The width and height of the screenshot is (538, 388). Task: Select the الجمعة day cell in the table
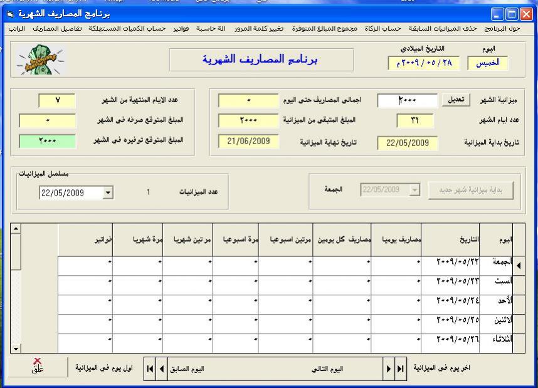(x=496, y=266)
